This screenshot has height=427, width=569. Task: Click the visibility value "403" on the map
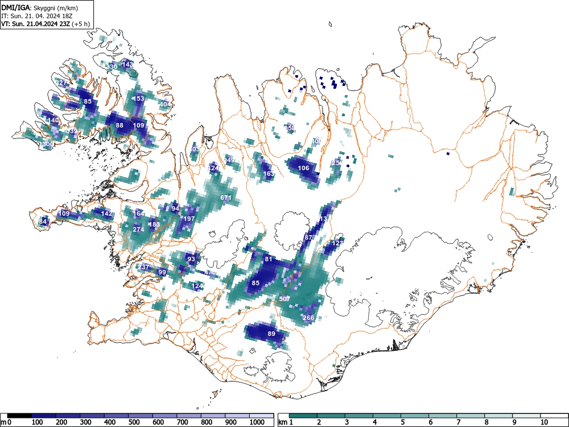[x=195, y=149]
